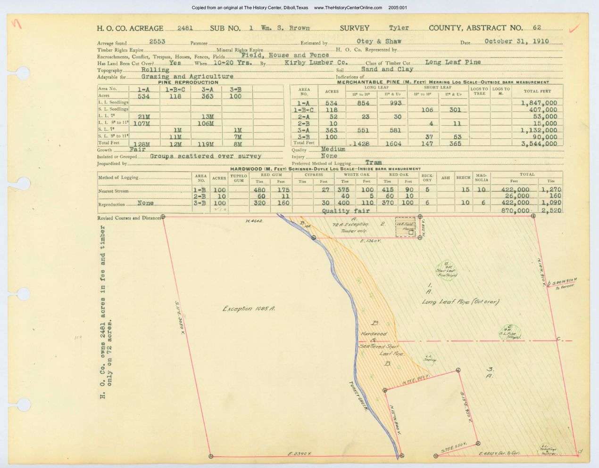This screenshot has width=599, height=468.
Task: Click the date field 'October 31, 1910'
Action: pos(516,41)
